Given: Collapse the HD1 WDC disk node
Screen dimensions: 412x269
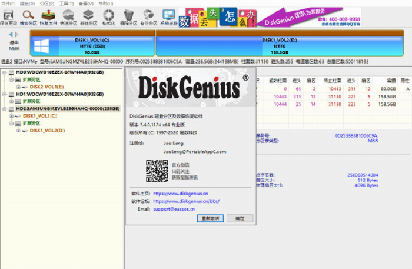Looking at the screenshot, I should [5, 94].
